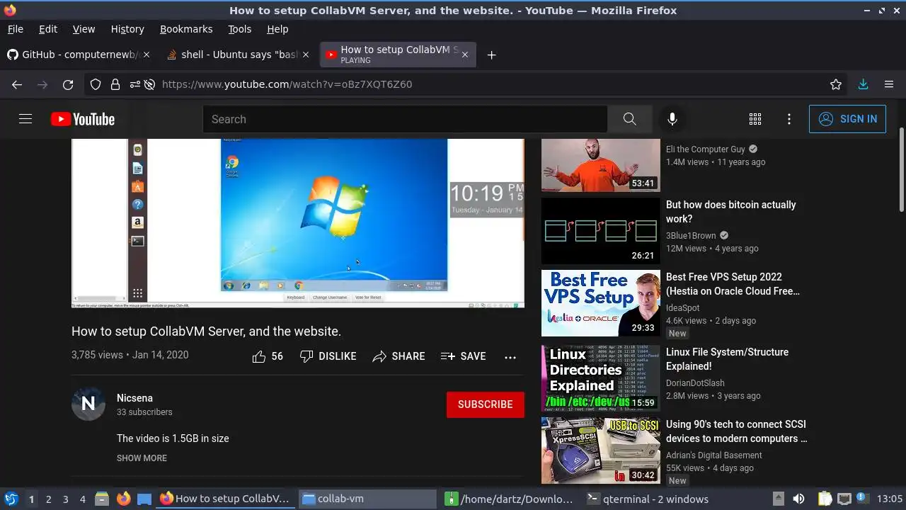Share the video
906x510 pixels.
coord(398,356)
